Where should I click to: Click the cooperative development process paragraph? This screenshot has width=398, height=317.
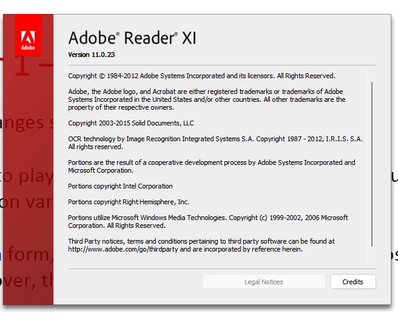coord(212,166)
